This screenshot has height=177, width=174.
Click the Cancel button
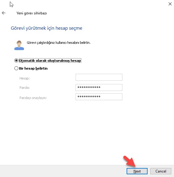pos(161,171)
